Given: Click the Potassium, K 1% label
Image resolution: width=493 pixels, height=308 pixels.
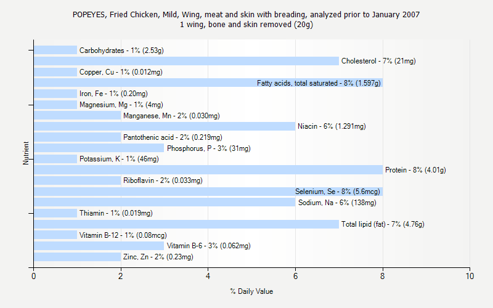Looking at the screenshot, I should click(x=119, y=159).
